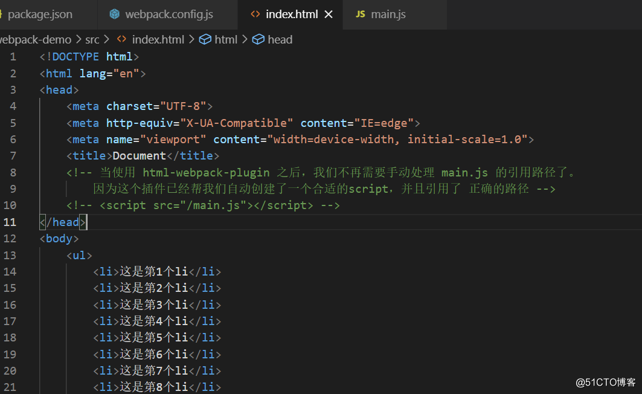642x394 pixels.
Task: Click the commented script src="/main.js" line
Action: point(203,205)
